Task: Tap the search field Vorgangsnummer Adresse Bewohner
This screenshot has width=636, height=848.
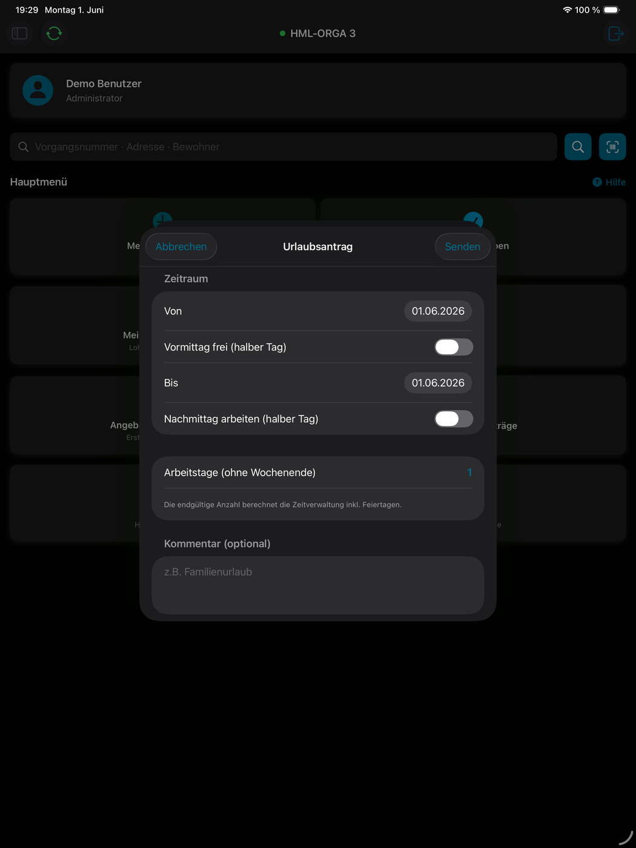Action: (x=283, y=147)
